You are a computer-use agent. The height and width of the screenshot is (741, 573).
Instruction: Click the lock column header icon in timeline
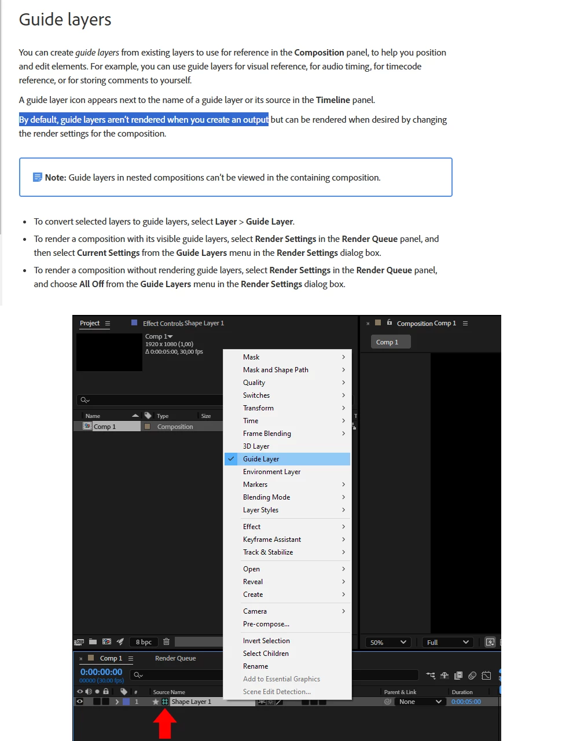click(x=106, y=691)
